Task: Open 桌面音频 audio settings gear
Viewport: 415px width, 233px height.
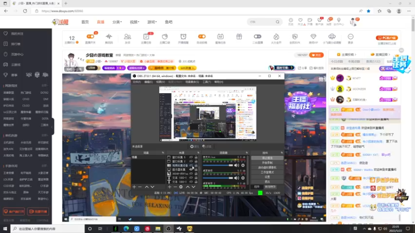Action: pyautogui.click(x=243, y=178)
